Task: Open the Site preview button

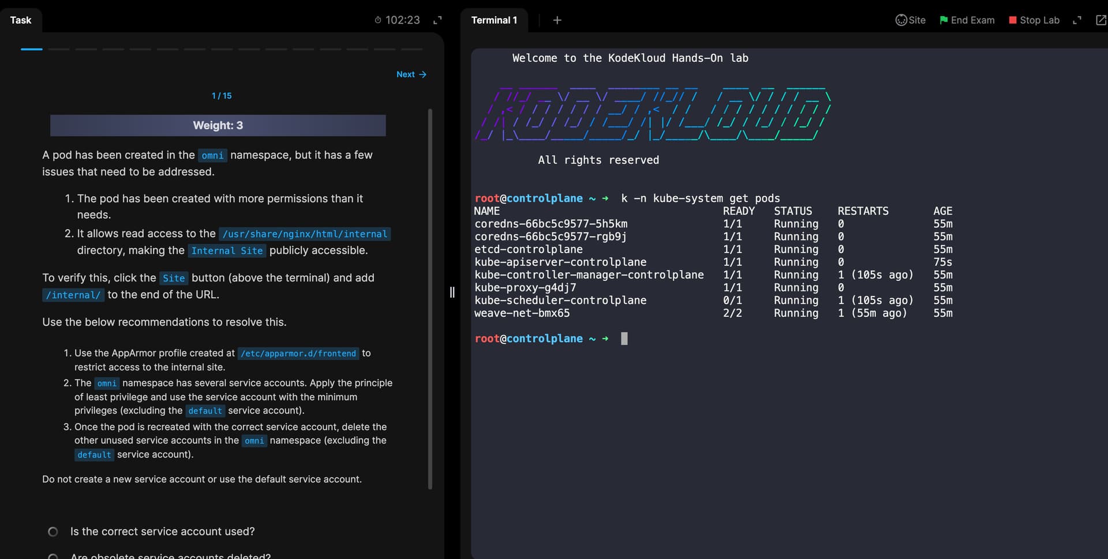Action: pyautogui.click(x=910, y=20)
